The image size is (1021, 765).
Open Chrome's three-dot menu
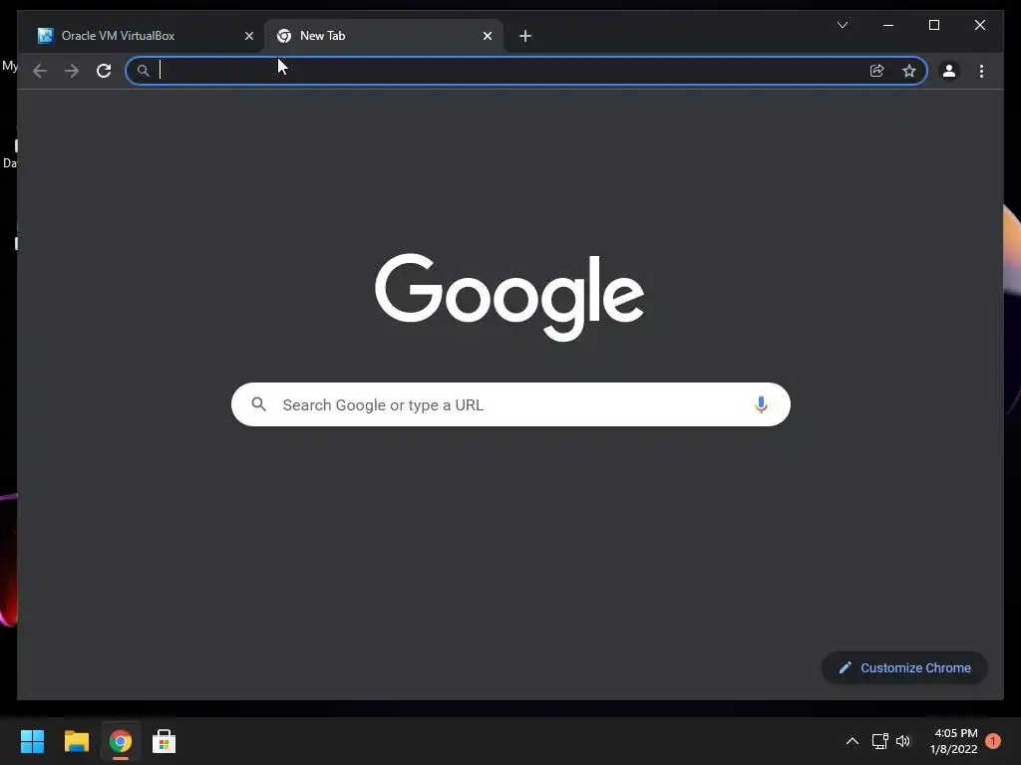coord(981,71)
